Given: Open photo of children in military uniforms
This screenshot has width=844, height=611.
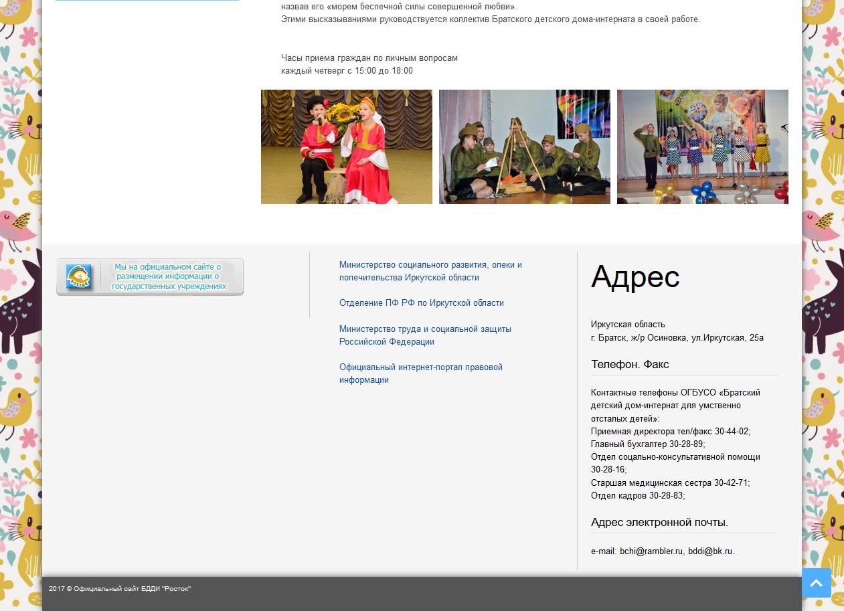Looking at the screenshot, I should (x=525, y=147).
